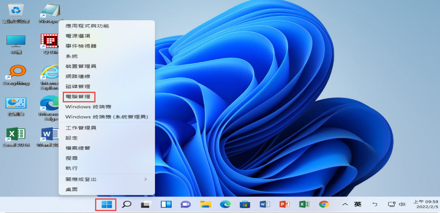Launch Excel from the taskbar
The height and width of the screenshot is (213, 440).
pyautogui.click(x=304, y=204)
